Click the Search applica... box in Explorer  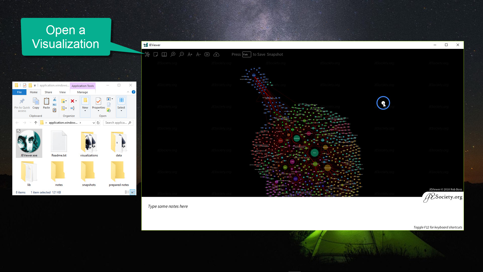pyautogui.click(x=118, y=123)
